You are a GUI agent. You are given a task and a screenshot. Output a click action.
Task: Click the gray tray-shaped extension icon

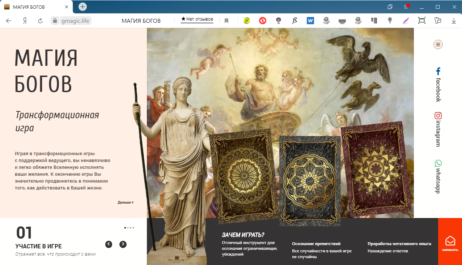tap(342, 21)
